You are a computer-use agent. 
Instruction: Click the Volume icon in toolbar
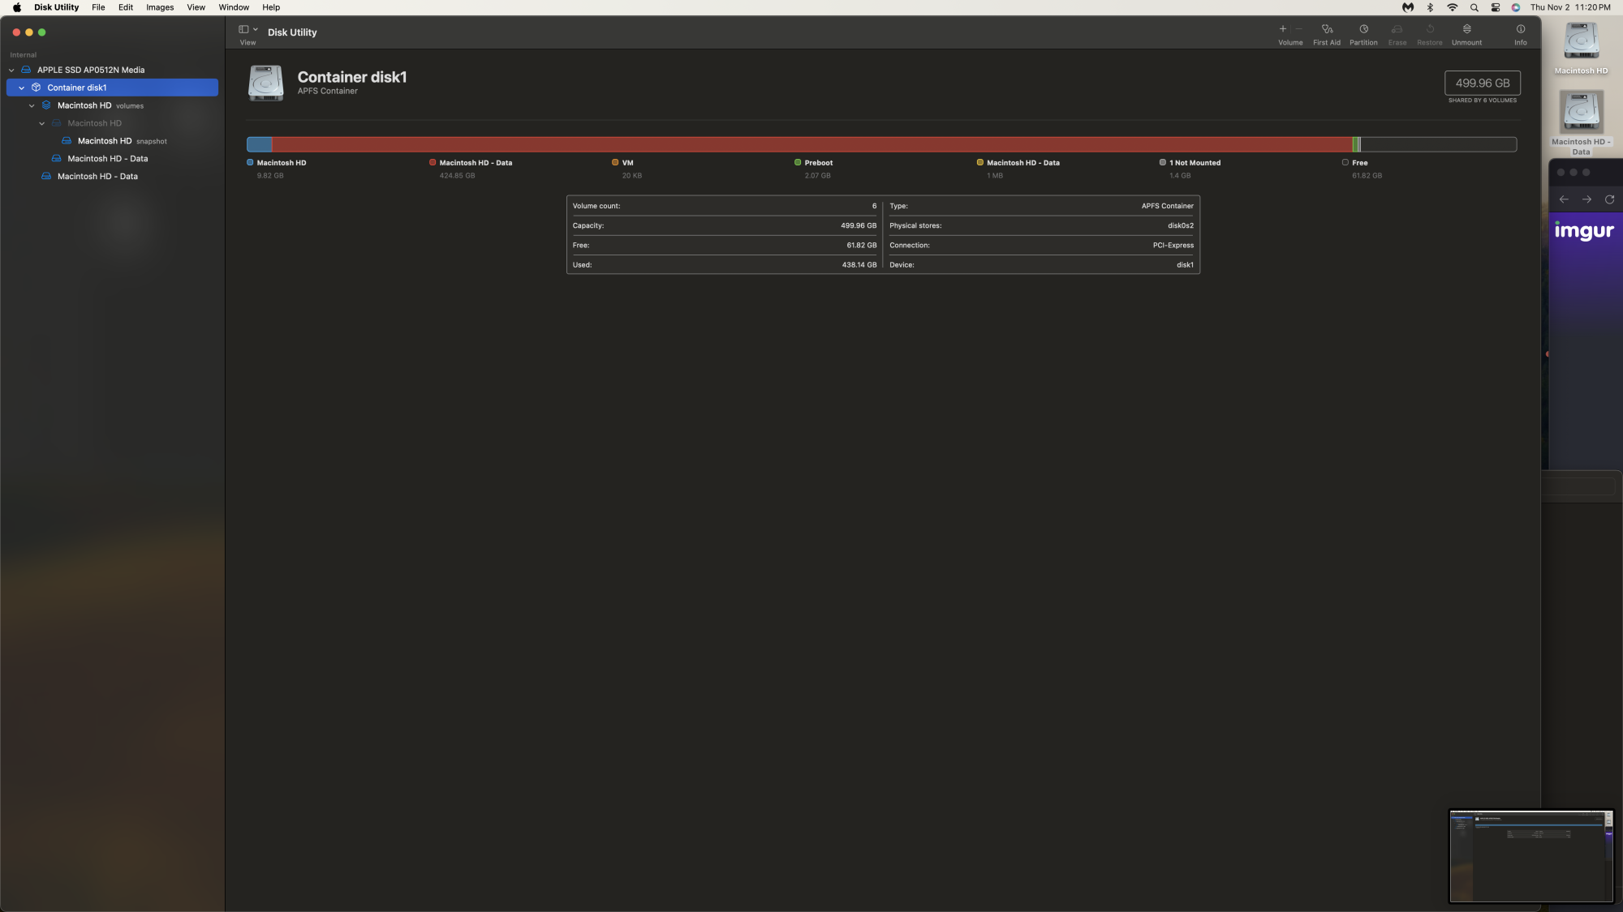1289,33
